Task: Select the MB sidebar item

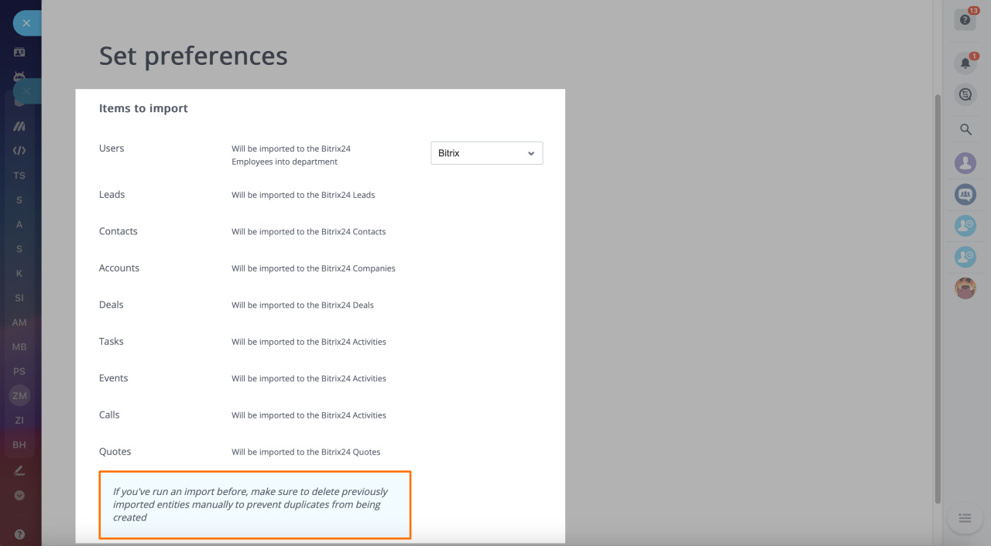Action: [x=19, y=347]
